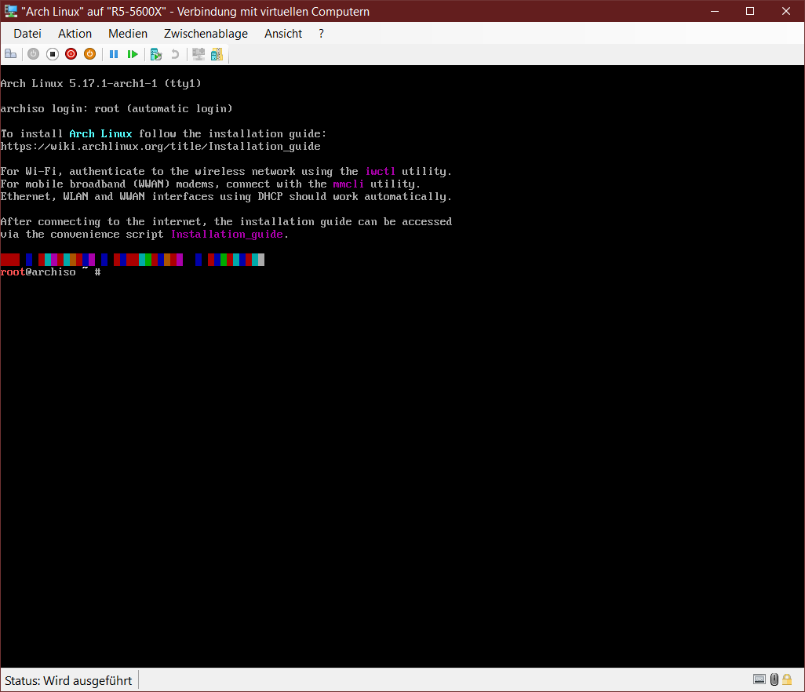Click the 'Status: Wird ausgeführt' status text
This screenshot has width=805, height=692.
pyautogui.click(x=68, y=680)
